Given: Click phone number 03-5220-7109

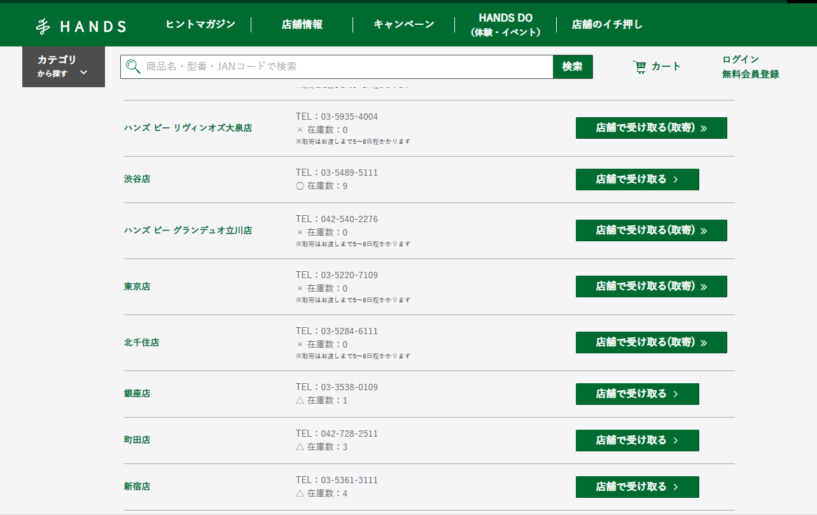Looking at the screenshot, I should (349, 276).
